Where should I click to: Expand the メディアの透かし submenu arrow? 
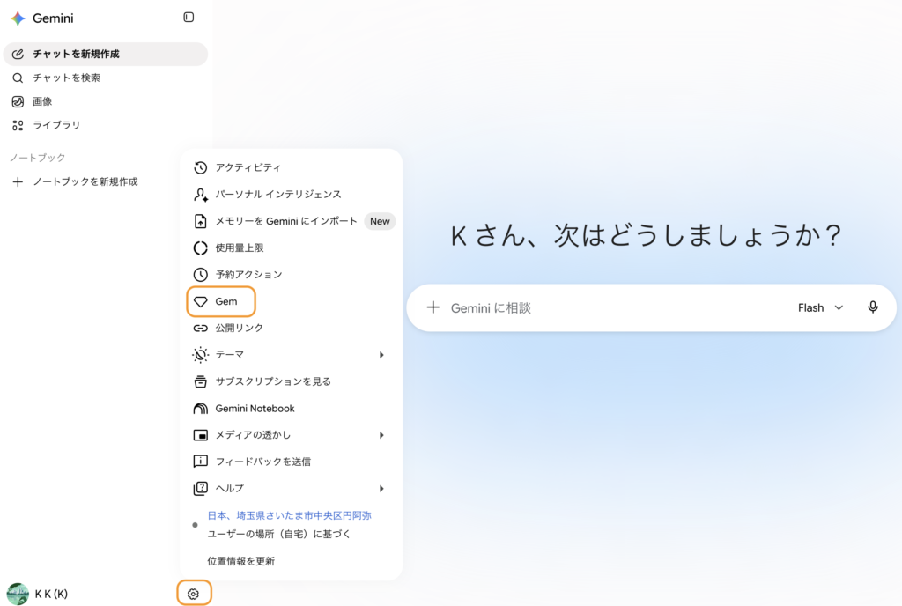point(381,435)
